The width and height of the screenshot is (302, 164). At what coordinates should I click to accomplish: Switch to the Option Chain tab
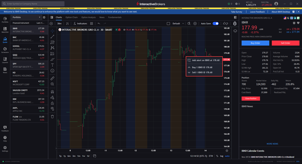click(71, 17)
